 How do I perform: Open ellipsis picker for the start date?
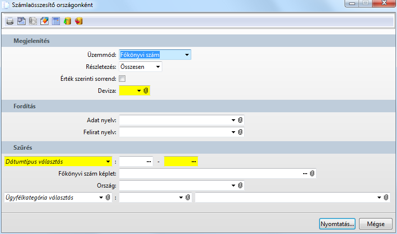coord(149,162)
